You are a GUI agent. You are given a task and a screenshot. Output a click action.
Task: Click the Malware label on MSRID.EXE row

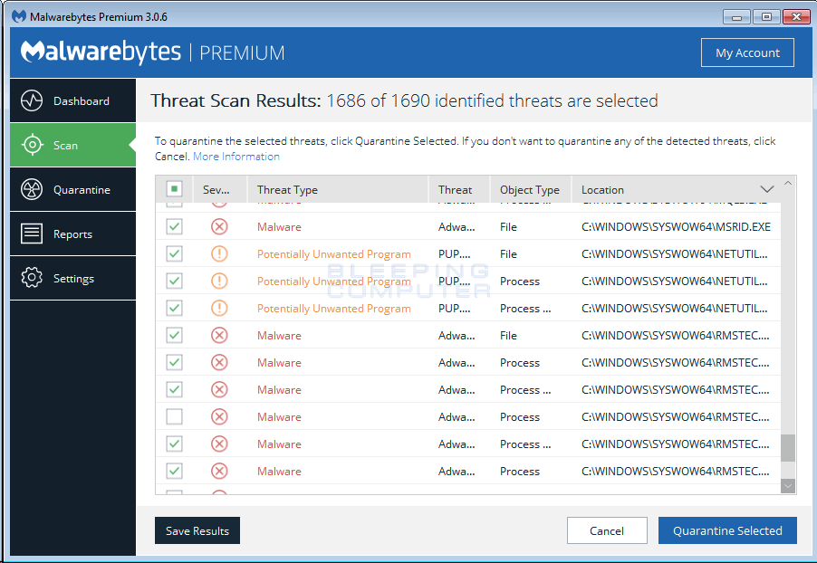coord(279,226)
